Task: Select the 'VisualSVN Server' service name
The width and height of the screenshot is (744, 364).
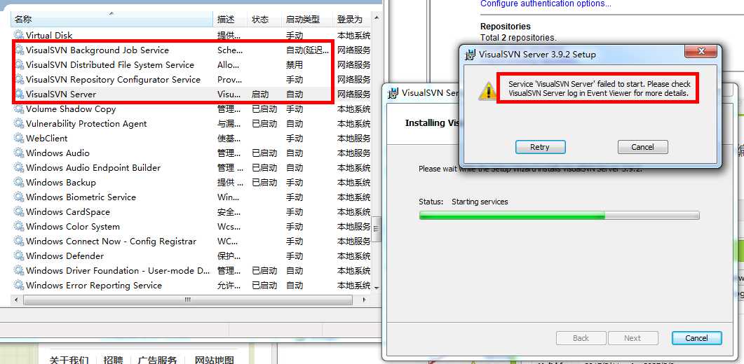Action: [61, 94]
